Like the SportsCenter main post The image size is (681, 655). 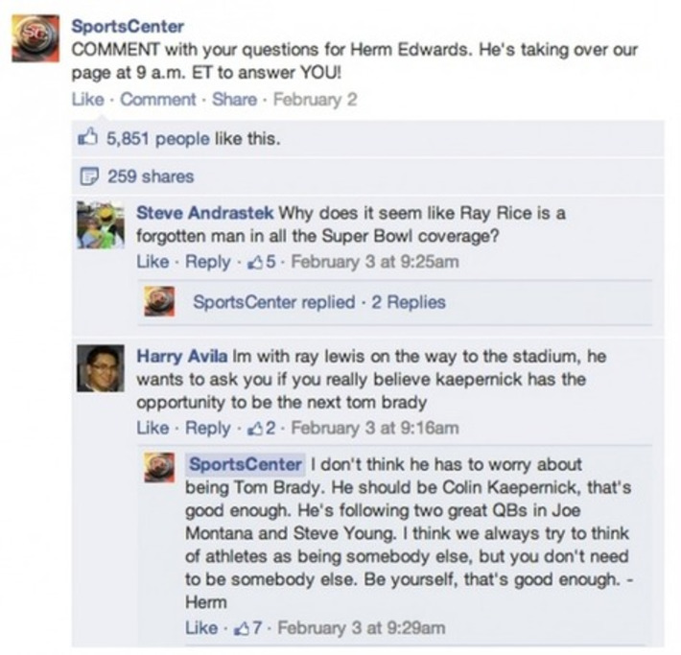click(84, 99)
